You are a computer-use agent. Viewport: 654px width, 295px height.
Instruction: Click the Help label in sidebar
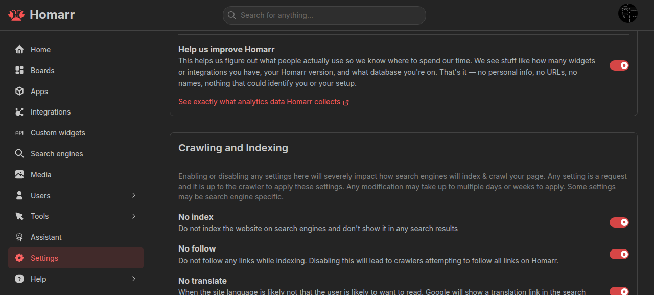[38, 279]
